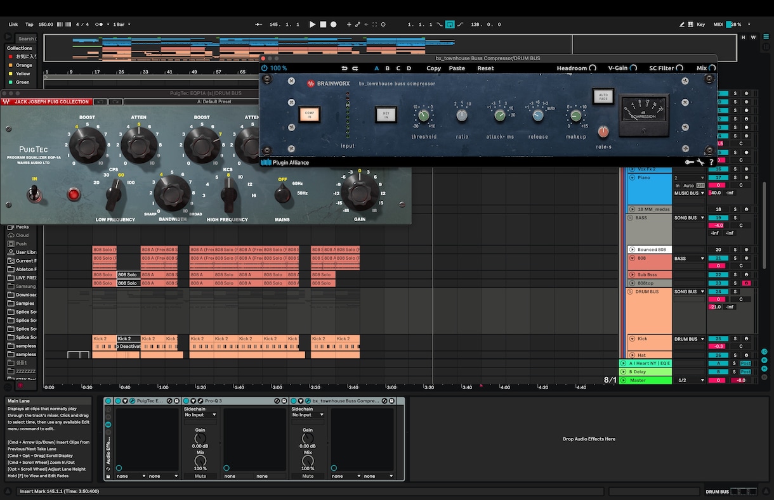Image resolution: width=774 pixels, height=500 pixels.
Task: Start playback with the transport Play button
Action: [312, 25]
